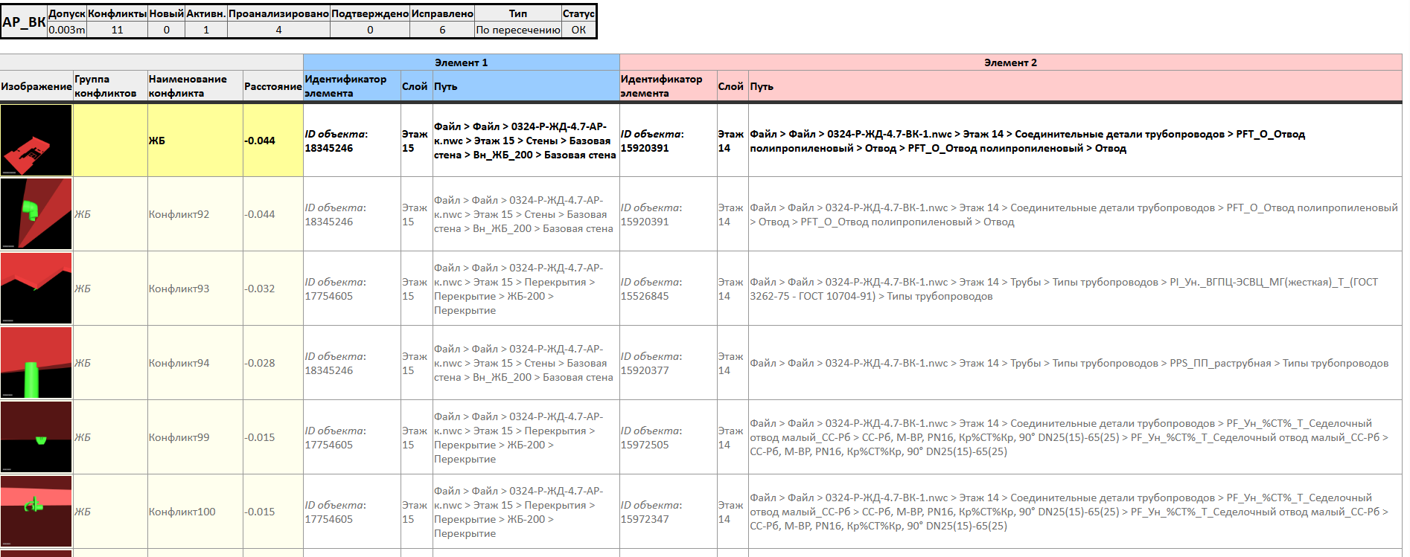This screenshot has width=1410, height=557.
Task: Click the 'Группа конфликтов' column header
Action: (110, 86)
